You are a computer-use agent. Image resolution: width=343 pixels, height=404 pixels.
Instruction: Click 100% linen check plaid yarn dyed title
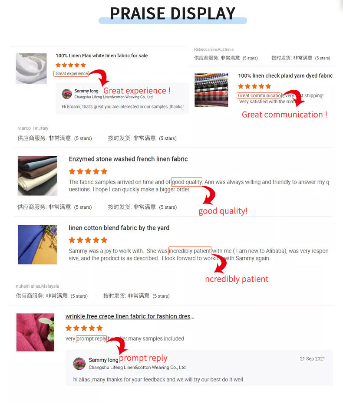[x=285, y=76]
